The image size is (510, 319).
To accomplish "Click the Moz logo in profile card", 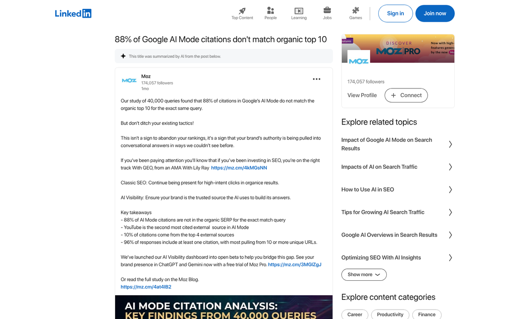I will coord(359,61).
